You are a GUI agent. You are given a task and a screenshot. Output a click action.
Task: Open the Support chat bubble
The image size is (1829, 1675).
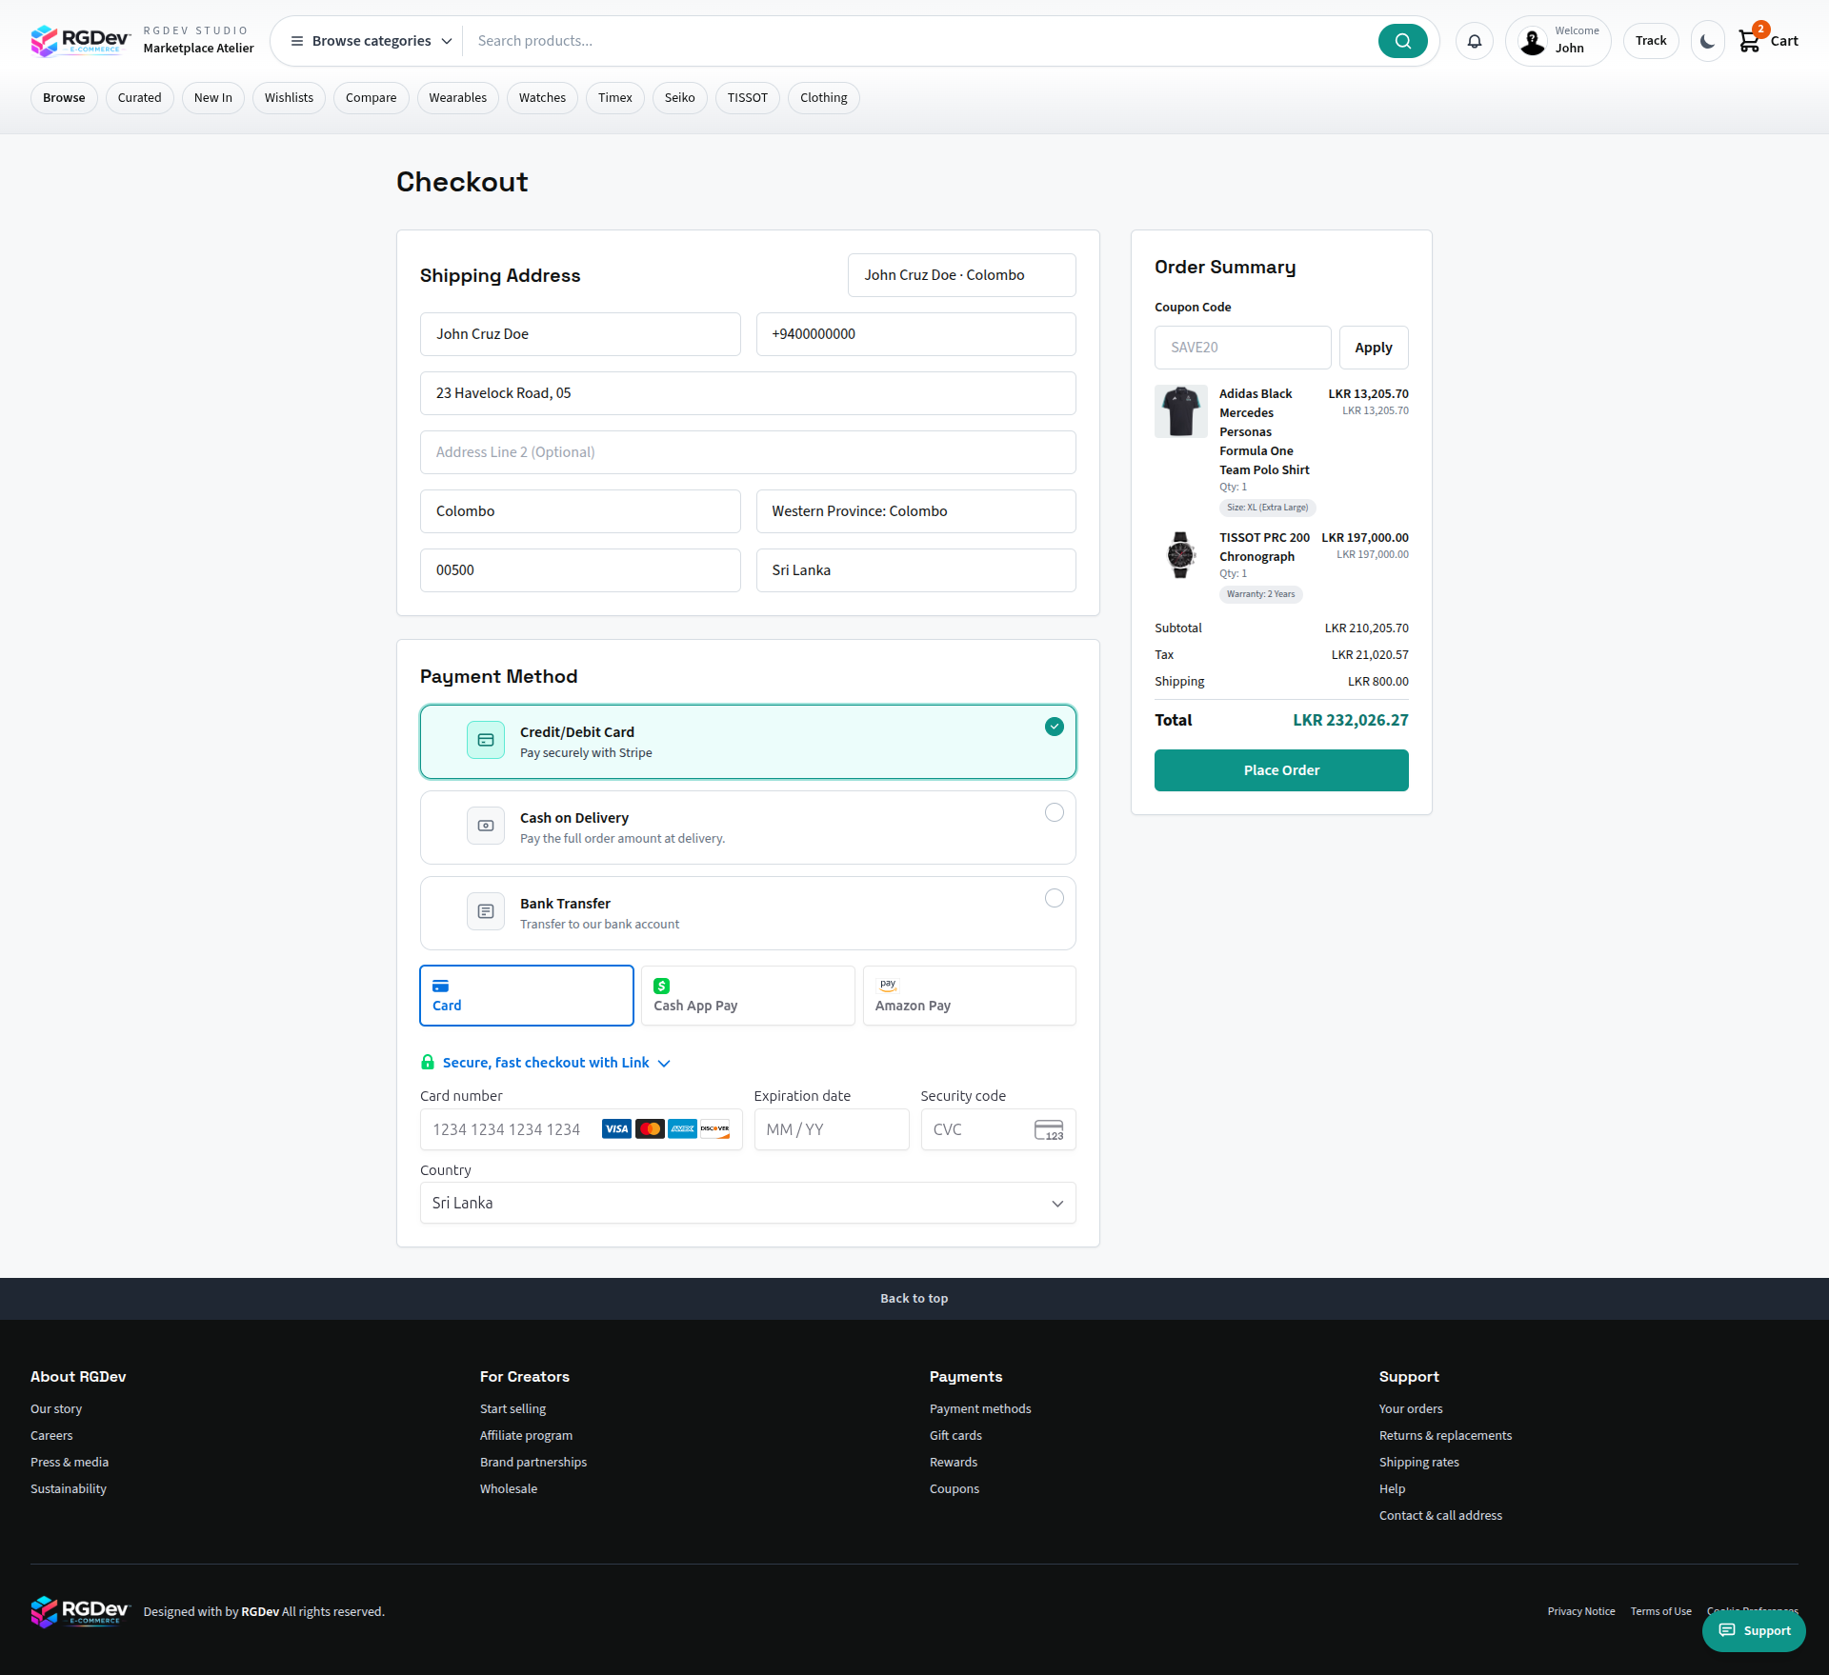click(x=1754, y=1630)
